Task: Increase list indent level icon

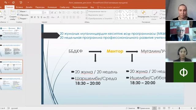Action: pos(77,12)
